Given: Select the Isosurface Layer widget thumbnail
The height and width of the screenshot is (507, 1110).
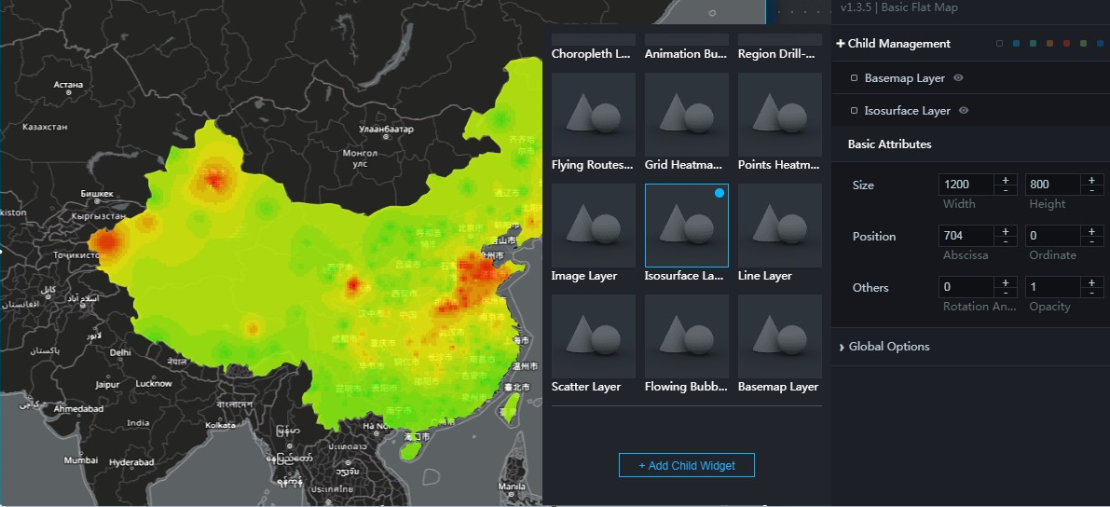Looking at the screenshot, I should (686, 226).
